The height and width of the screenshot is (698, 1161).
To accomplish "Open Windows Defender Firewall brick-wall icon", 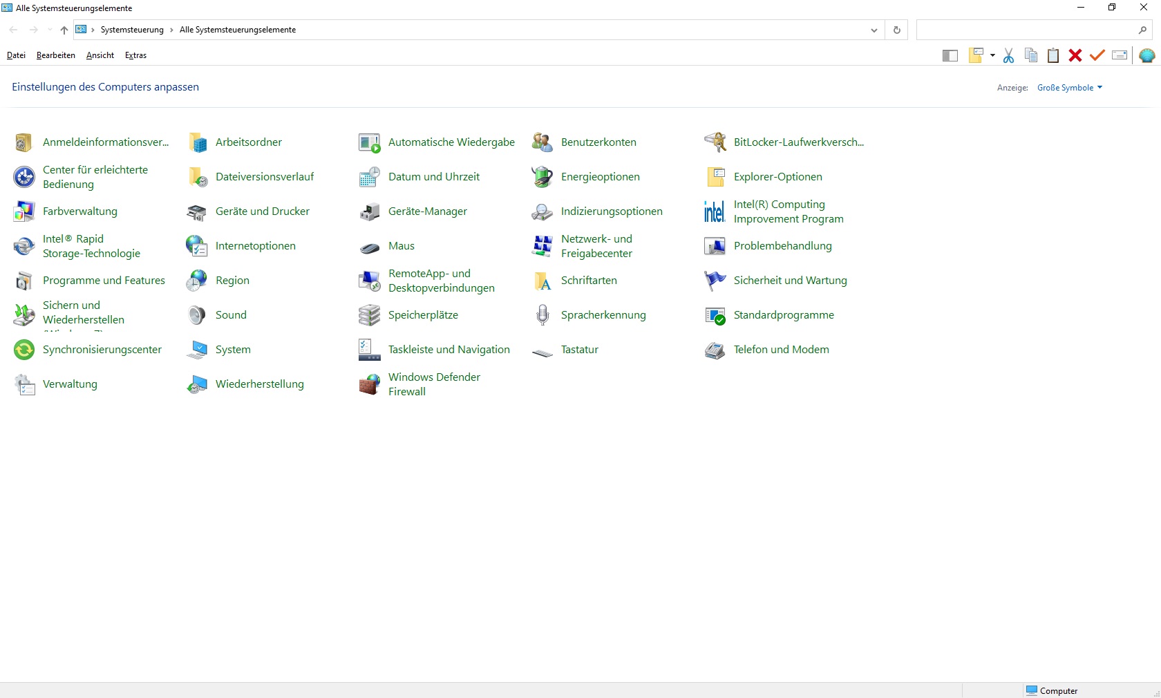I will click(370, 384).
